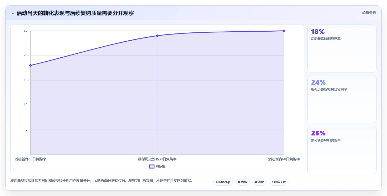Open the 18% 活动新客30日复购率 card
This screenshot has width=387, height=196.
[x=342, y=48]
